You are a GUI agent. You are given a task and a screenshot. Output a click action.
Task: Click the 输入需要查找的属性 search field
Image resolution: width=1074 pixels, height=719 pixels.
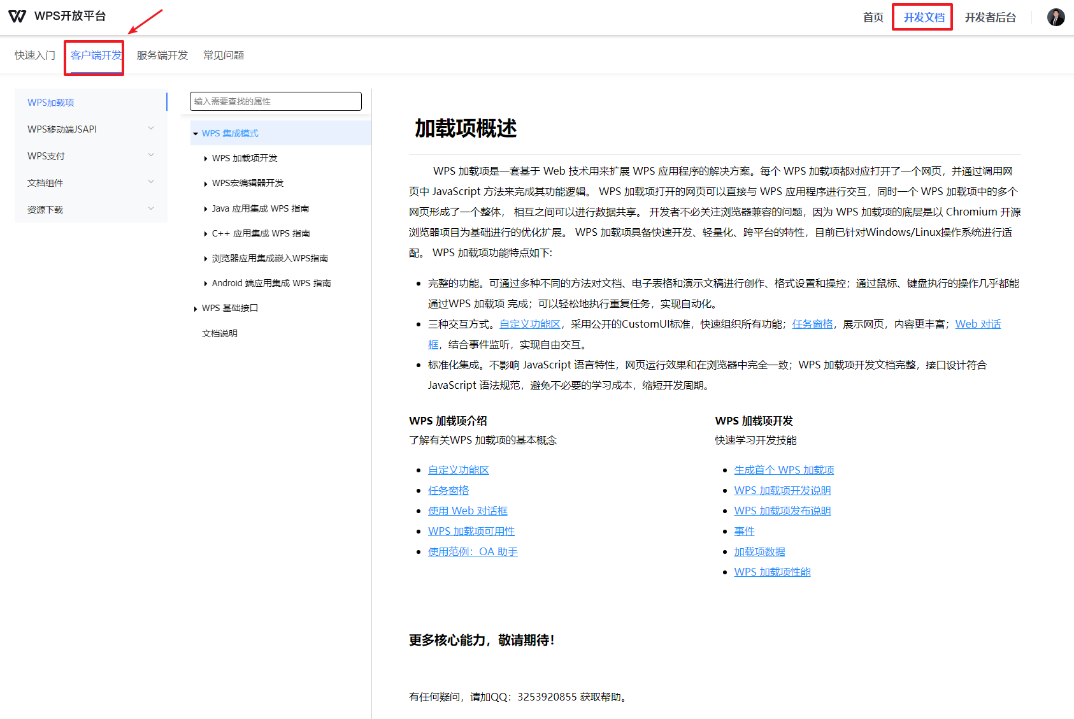click(x=276, y=101)
